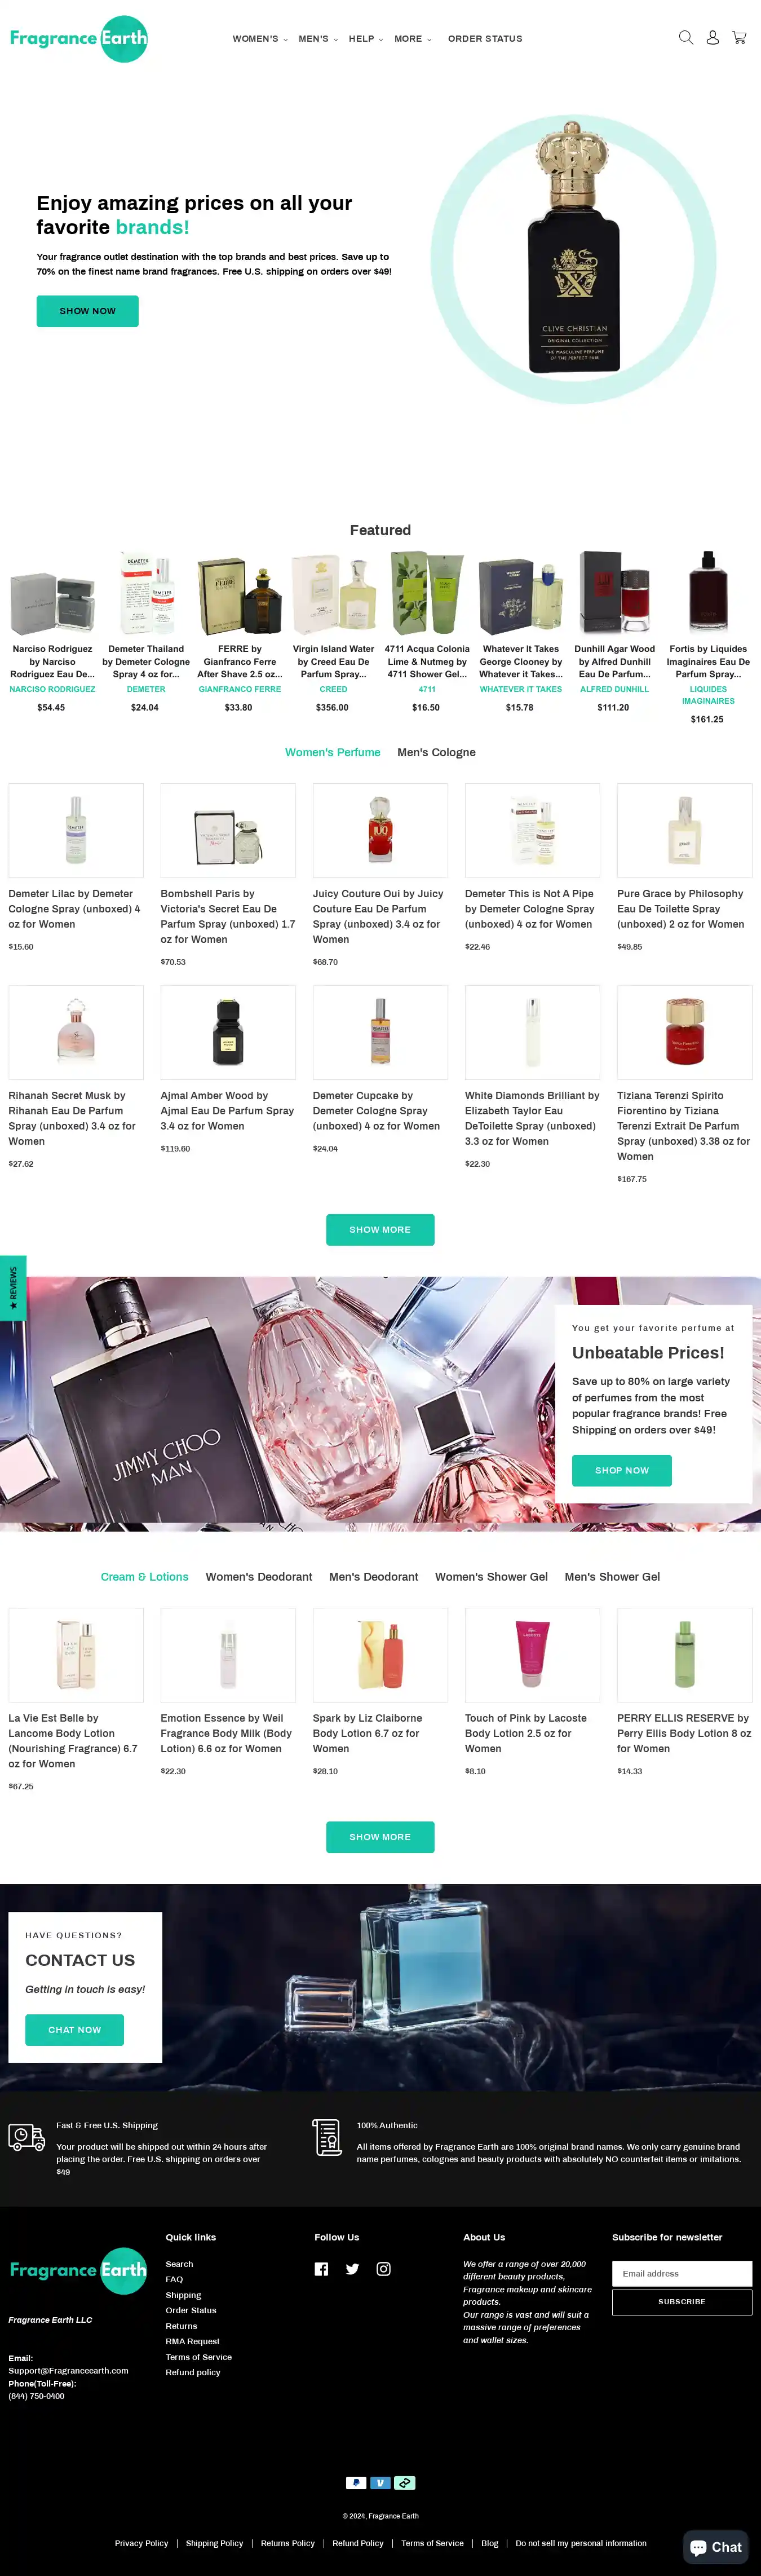The width and height of the screenshot is (761, 2576).
Task: Switch to Women's Shower Gel tab
Action: click(491, 1577)
